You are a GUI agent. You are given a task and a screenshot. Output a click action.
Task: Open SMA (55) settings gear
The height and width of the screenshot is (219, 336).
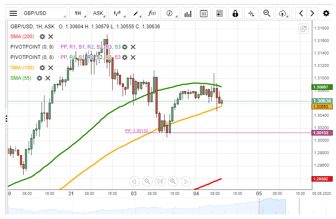(40, 78)
